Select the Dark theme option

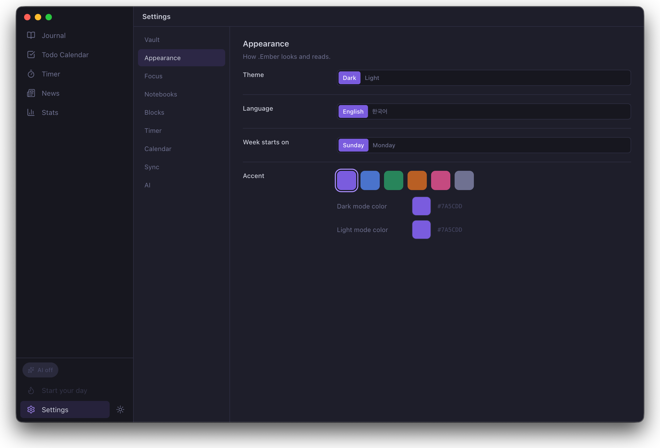tap(349, 78)
